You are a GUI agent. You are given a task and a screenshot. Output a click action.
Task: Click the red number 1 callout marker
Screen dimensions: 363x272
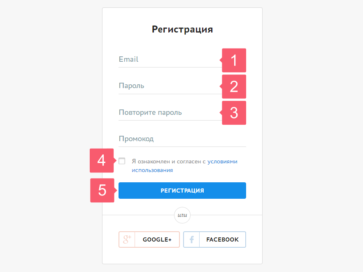(234, 60)
